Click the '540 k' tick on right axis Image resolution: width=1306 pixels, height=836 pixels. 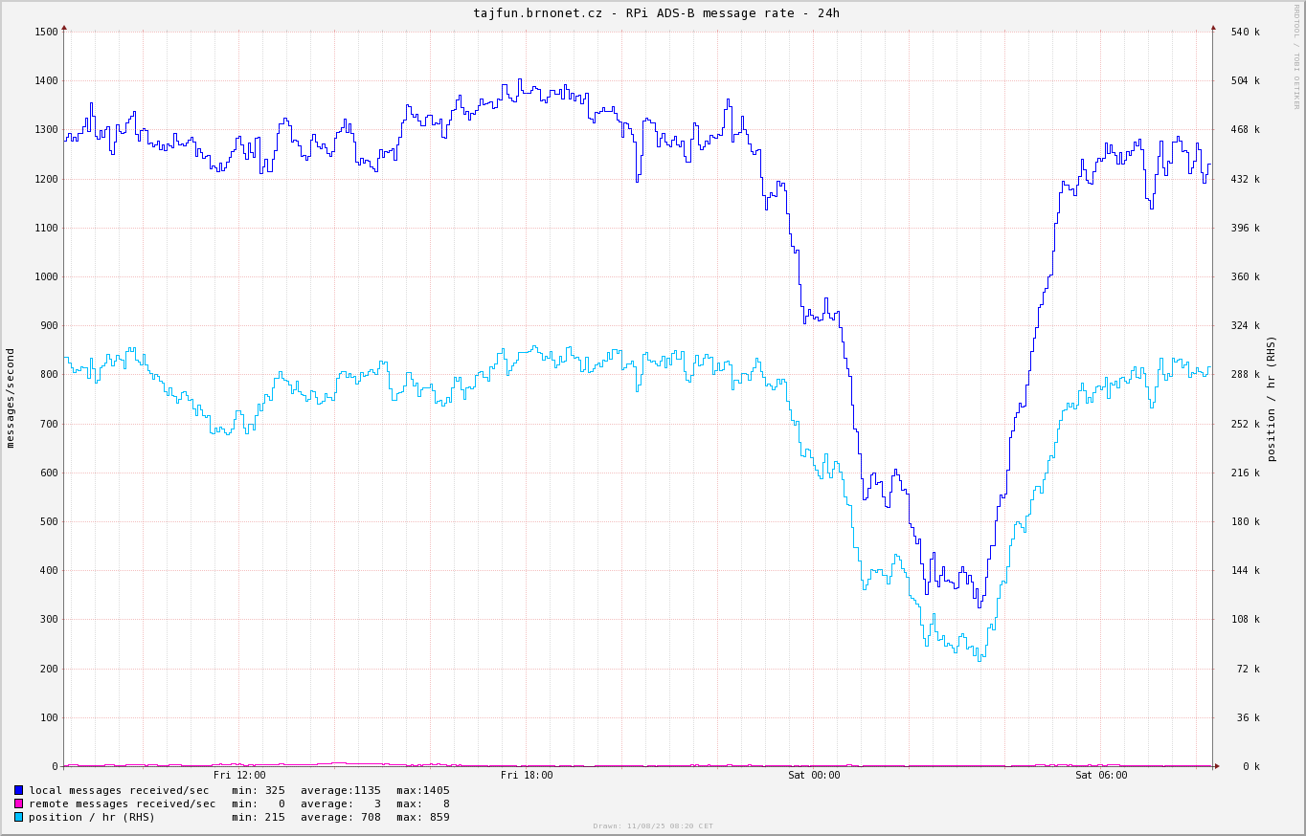pyautogui.click(x=1245, y=32)
